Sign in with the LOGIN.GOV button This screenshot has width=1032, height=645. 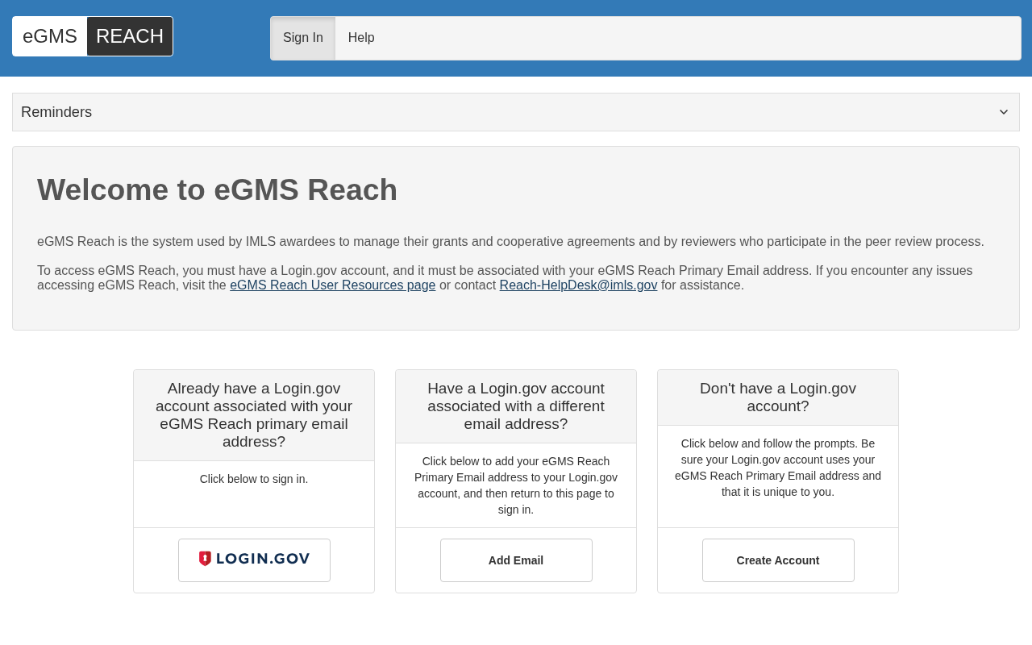pyautogui.click(x=254, y=560)
